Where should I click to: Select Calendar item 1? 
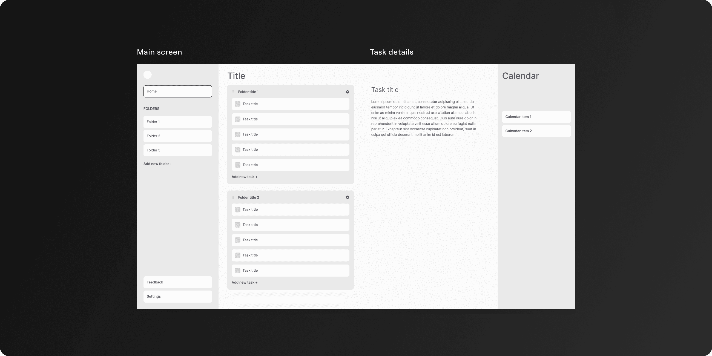[536, 117]
